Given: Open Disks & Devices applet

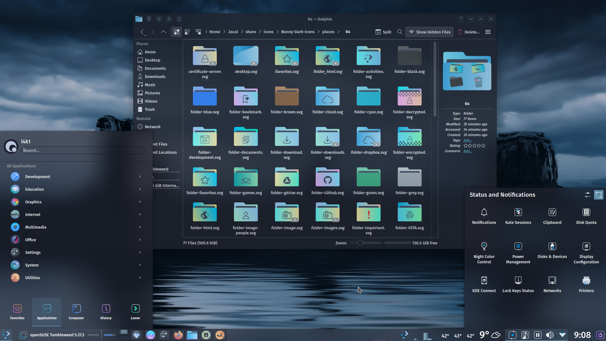Looking at the screenshot, I should 552,250.
